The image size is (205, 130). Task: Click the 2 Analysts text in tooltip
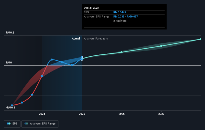point(120,21)
